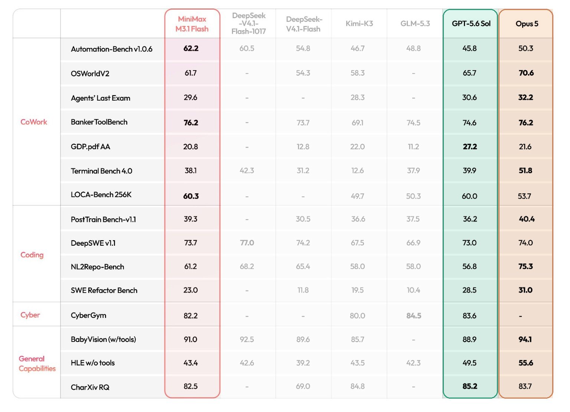Image resolution: width=570 pixels, height=412 pixels.
Task: Select the 84.5 GLM-5.3 CyberGym score
Action: (413, 315)
